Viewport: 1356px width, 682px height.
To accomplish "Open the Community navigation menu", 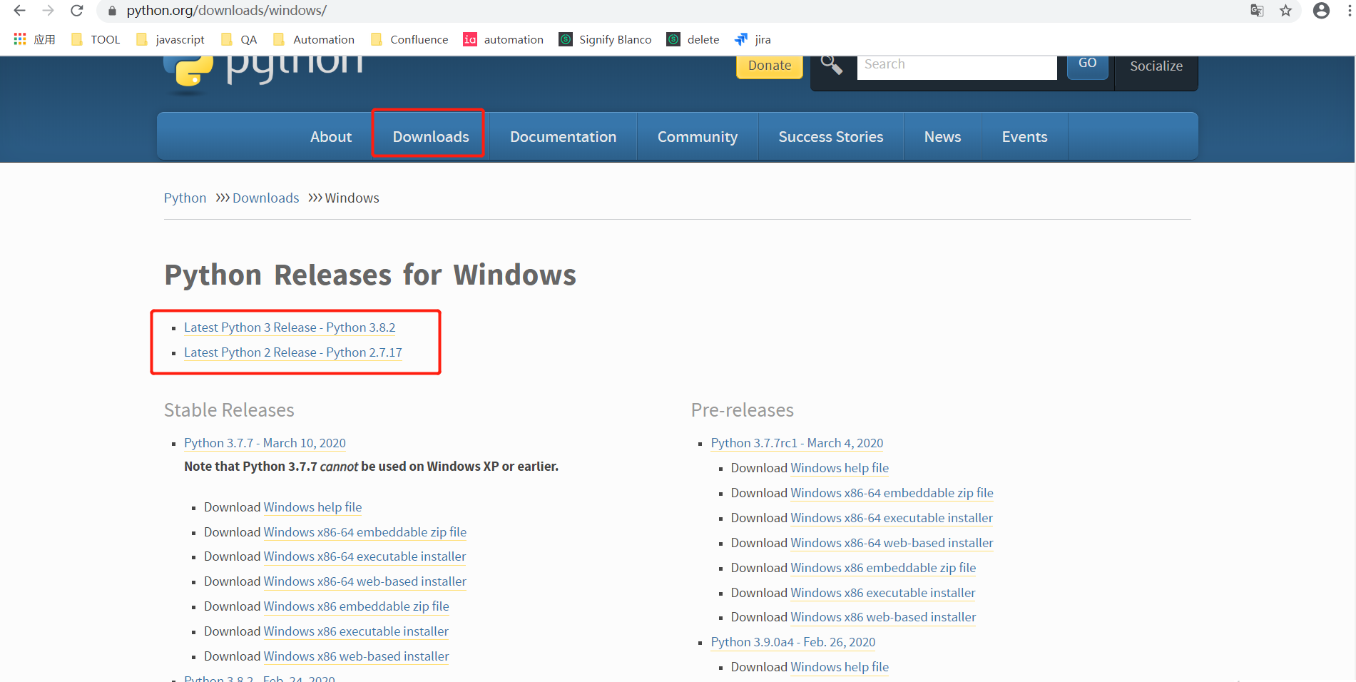I will click(698, 136).
